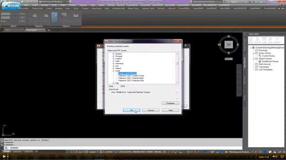
Task: Click the volume speaker icon in player
Action: [x=274, y=156]
